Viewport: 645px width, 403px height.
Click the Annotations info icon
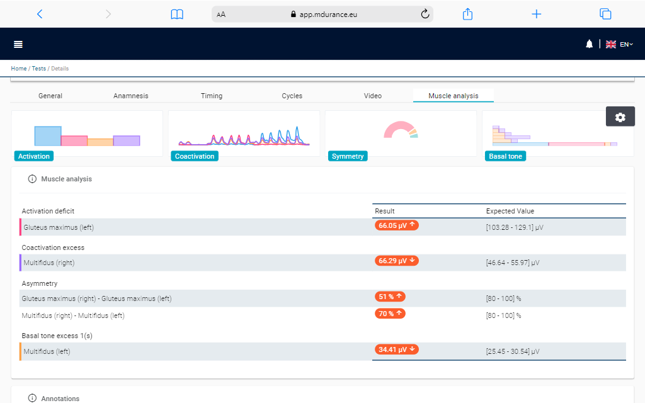(32, 399)
